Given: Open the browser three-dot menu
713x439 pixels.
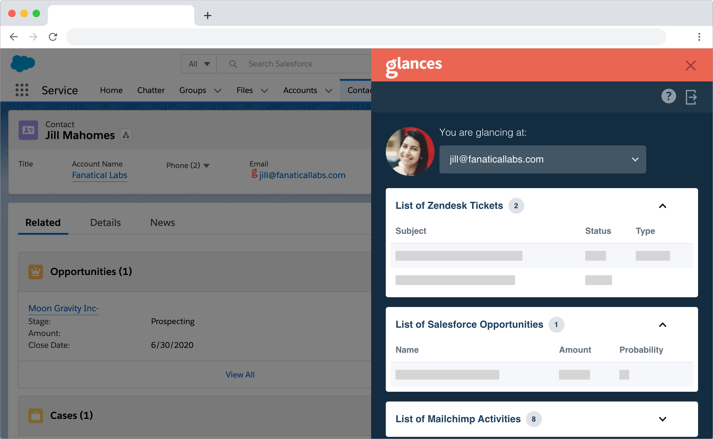Looking at the screenshot, I should (x=699, y=37).
